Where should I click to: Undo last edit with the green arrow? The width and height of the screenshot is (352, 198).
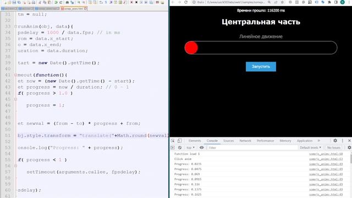click(x=56, y=2)
